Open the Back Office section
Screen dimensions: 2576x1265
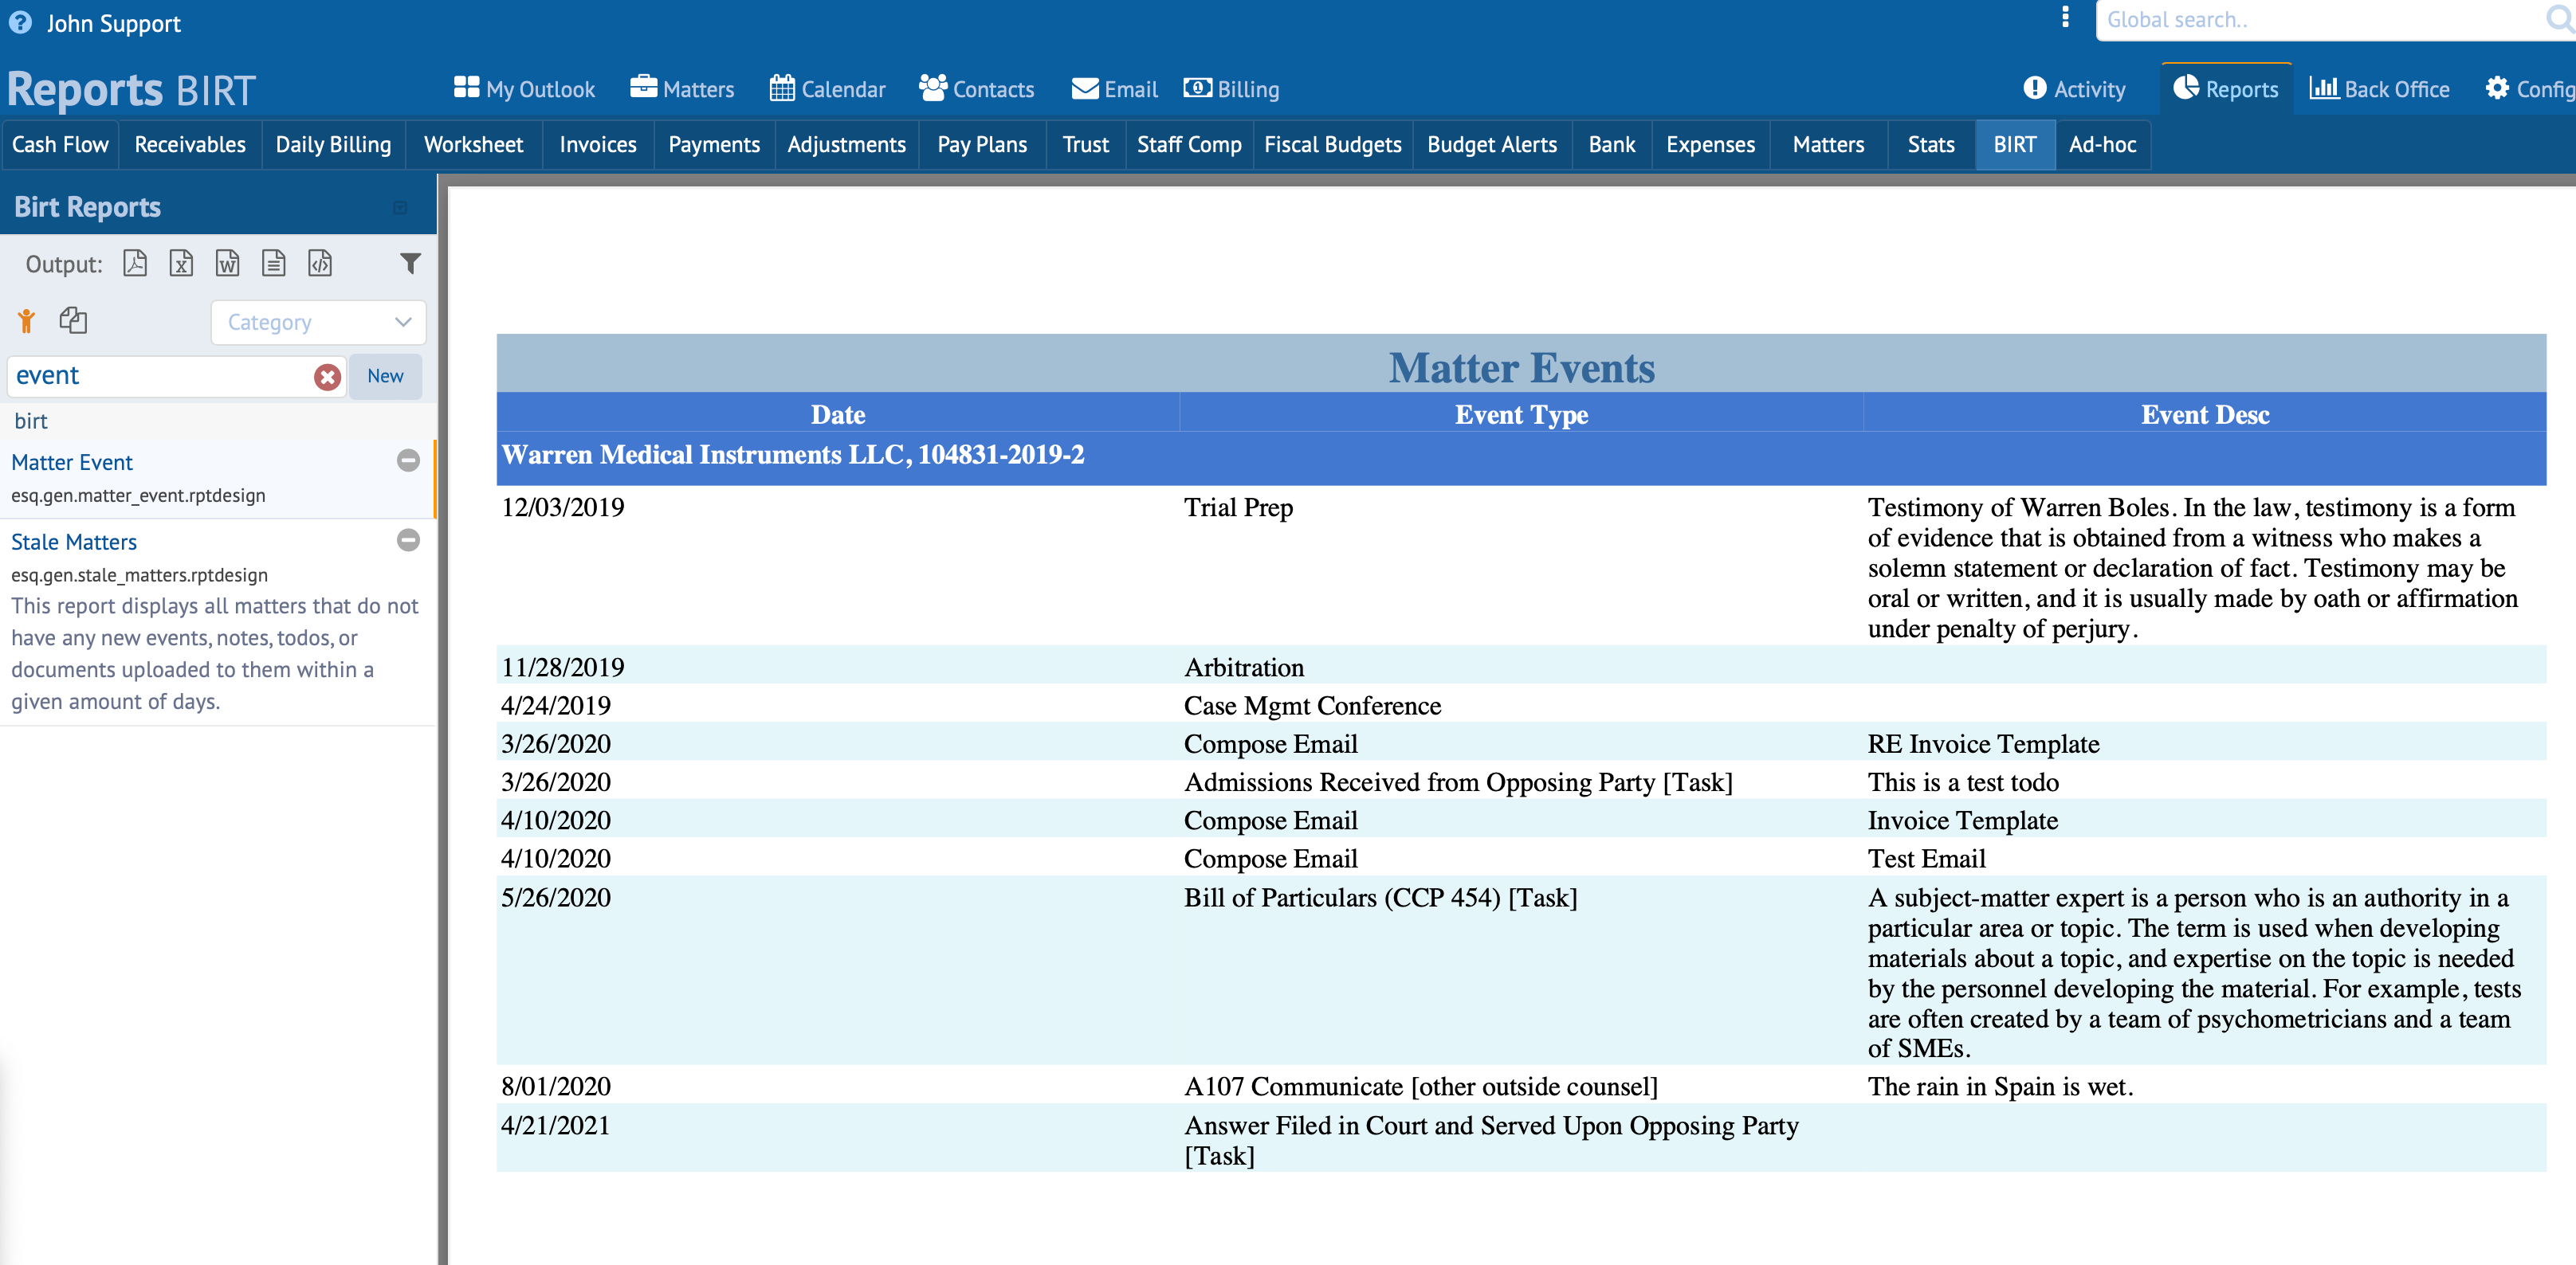pos(2380,89)
